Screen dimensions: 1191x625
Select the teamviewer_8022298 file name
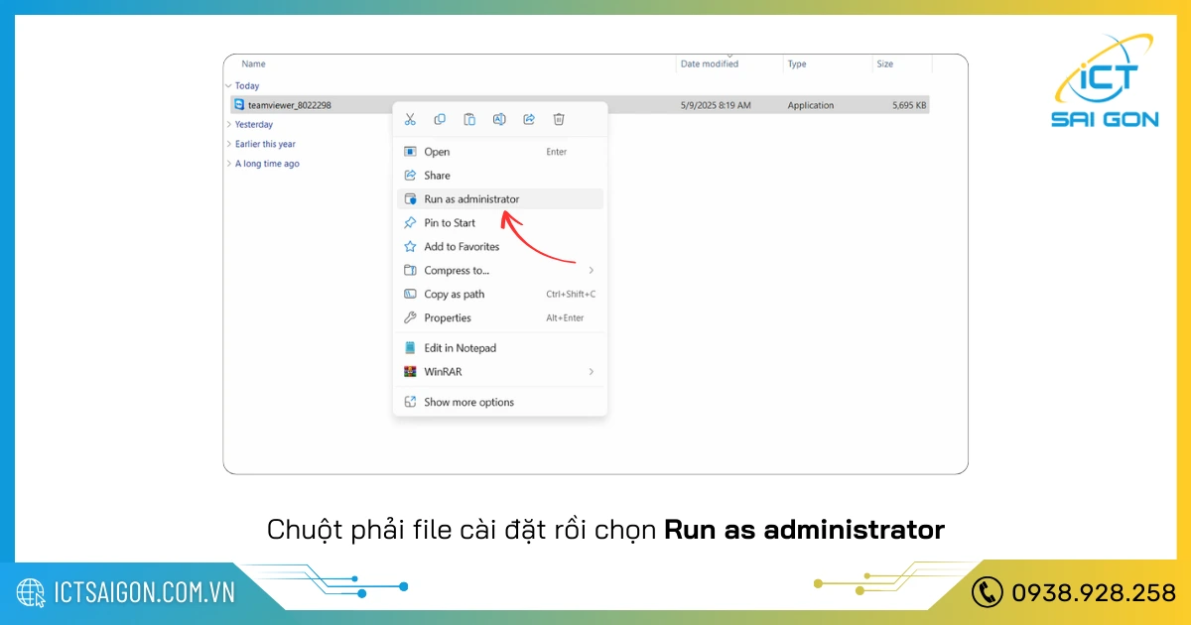[290, 105]
